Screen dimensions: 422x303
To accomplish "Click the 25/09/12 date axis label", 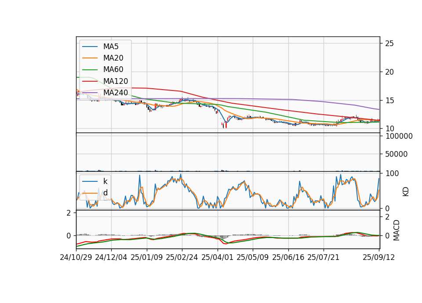I will coord(378,258).
